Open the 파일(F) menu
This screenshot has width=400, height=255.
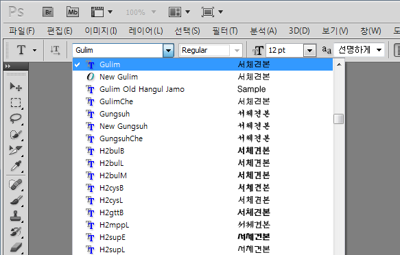pos(22,31)
